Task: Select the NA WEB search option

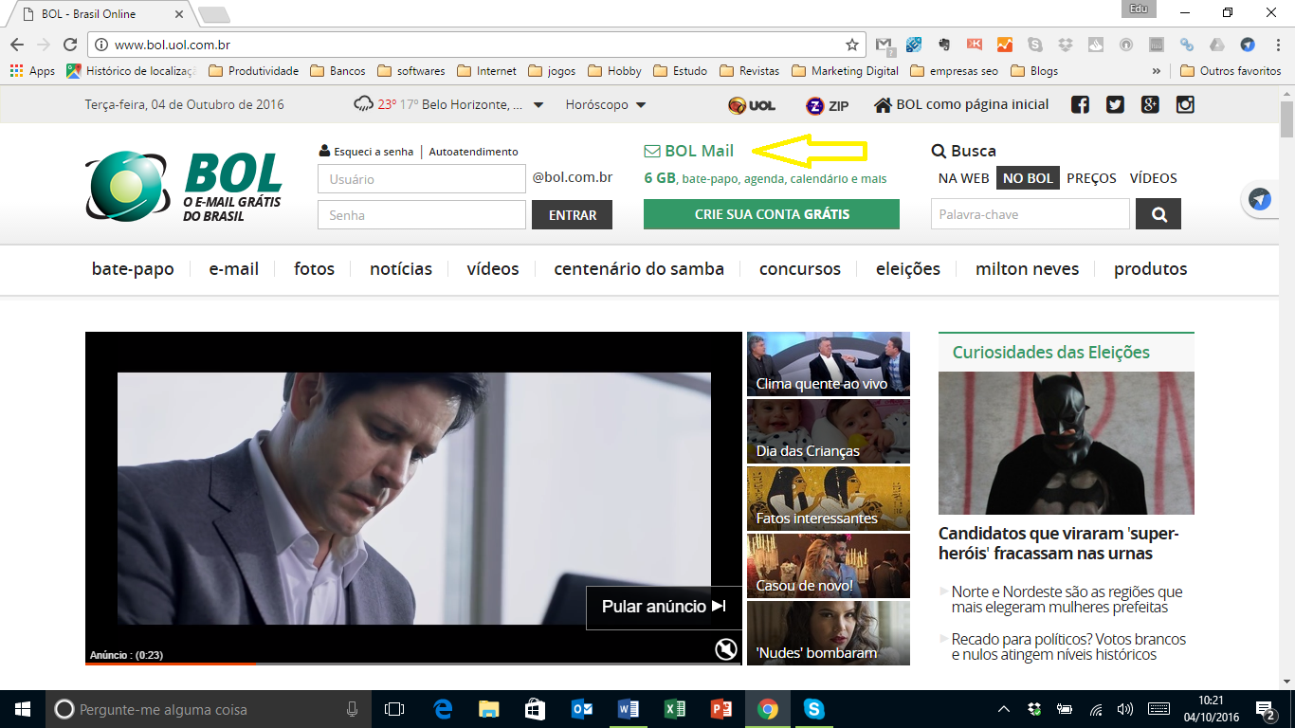Action: tap(963, 178)
